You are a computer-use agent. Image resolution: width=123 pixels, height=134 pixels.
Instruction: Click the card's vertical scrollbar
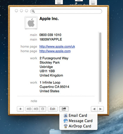click(100, 67)
